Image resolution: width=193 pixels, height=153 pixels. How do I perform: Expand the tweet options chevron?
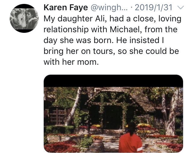tap(180, 8)
